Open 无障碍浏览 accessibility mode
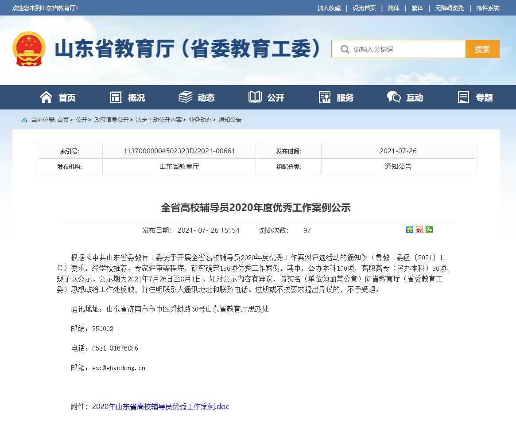516x421 pixels. click(450, 8)
